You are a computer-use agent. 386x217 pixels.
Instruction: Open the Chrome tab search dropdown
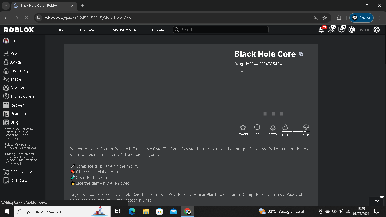click(x=5, y=6)
